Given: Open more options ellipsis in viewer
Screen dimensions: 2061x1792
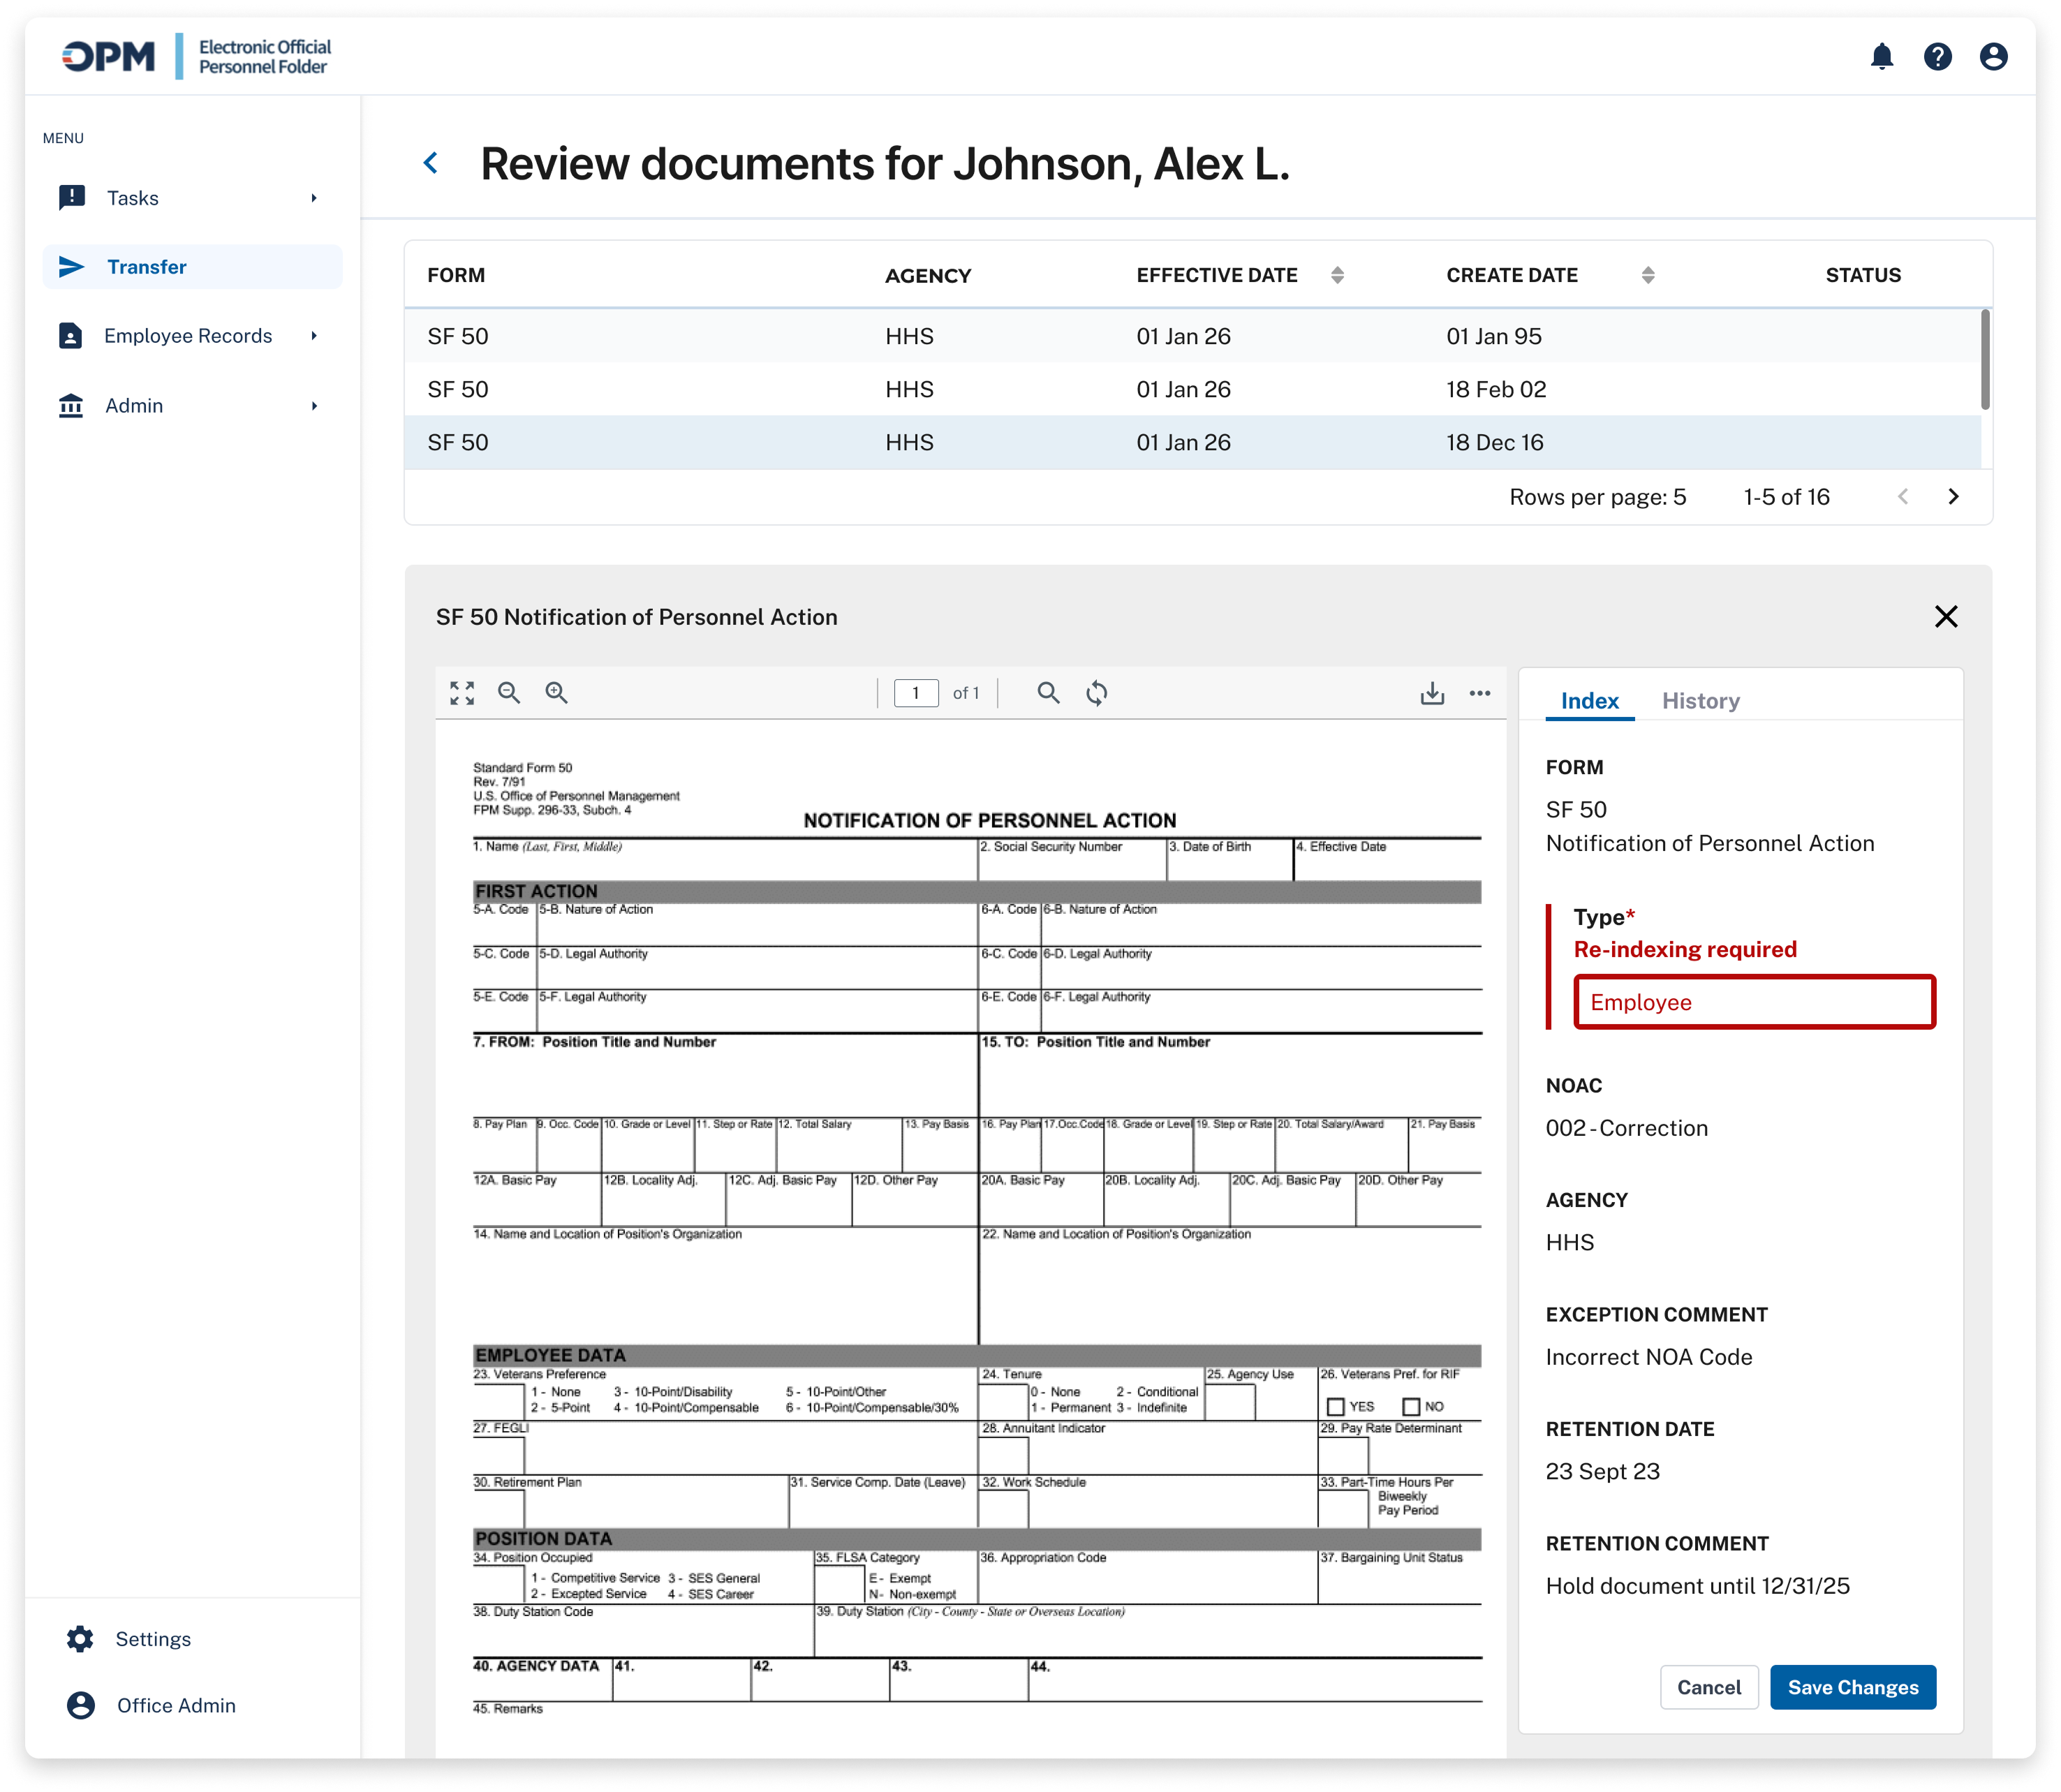Looking at the screenshot, I should tap(1480, 693).
